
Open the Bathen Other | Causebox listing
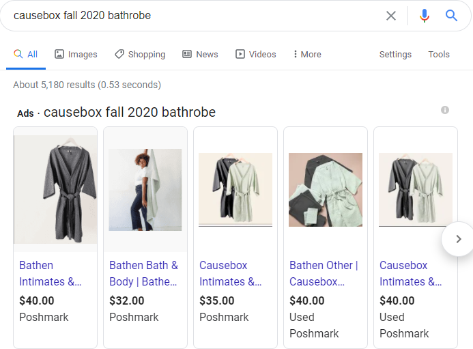click(x=324, y=273)
